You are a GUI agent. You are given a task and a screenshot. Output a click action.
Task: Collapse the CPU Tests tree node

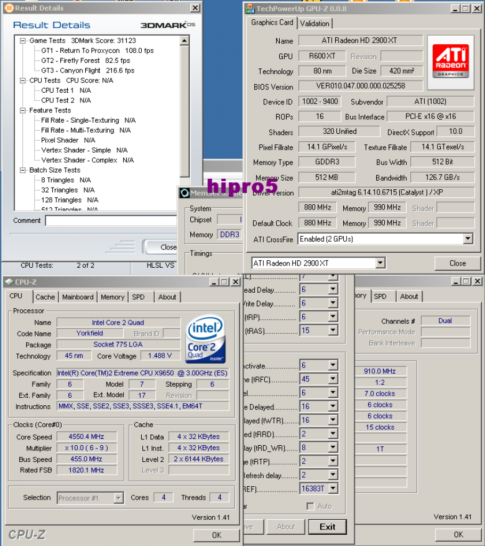click(22, 81)
